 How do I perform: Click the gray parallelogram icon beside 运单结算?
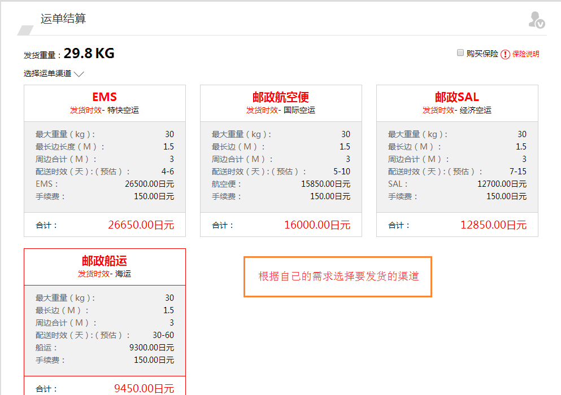25,30
